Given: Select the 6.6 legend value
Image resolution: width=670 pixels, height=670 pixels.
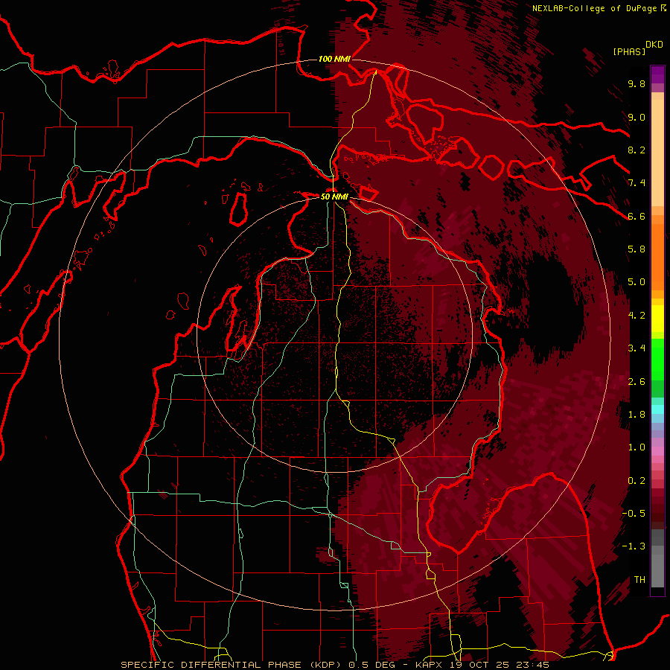Looking at the screenshot, I should (x=636, y=216).
